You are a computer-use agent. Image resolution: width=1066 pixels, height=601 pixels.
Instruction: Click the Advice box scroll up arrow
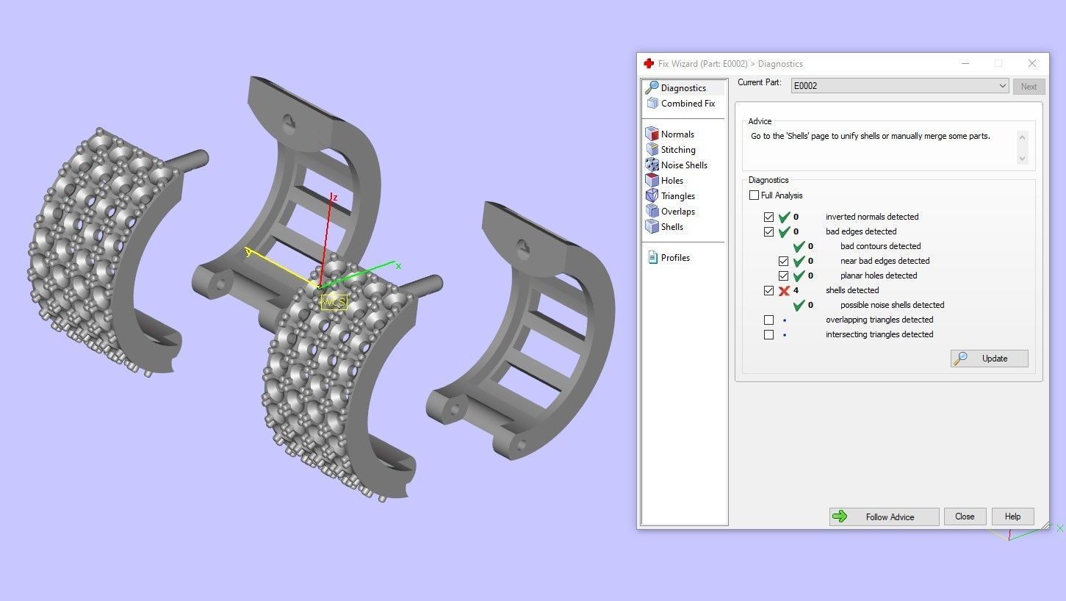click(1021, 137)
